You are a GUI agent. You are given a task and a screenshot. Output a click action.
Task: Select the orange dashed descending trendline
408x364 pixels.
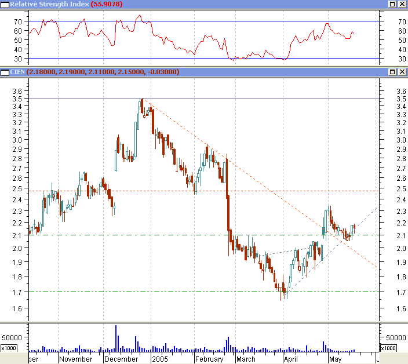pyautogui.click(x=260, y=184)
